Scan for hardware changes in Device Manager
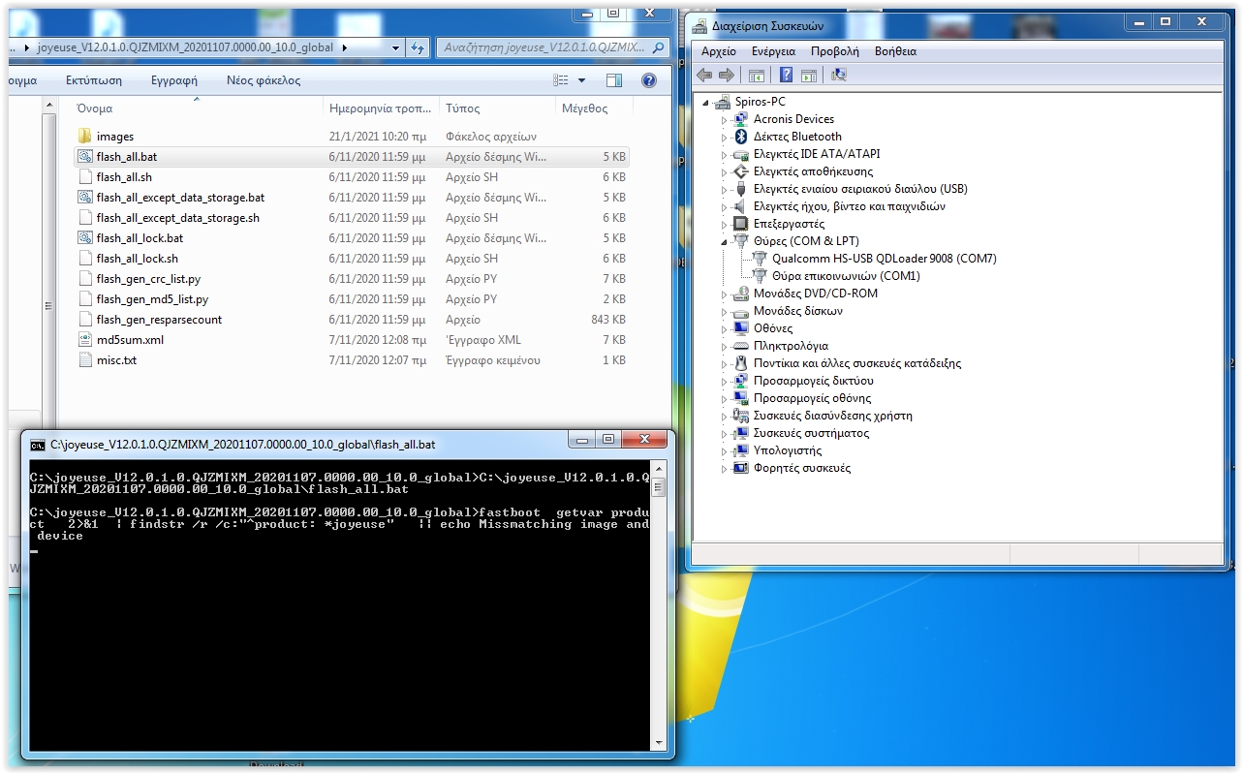 pyautogui.click(x=839, y=75)
